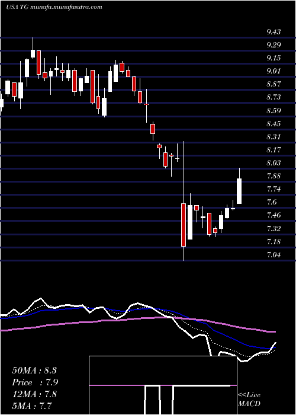
Task: Click the 8.87 price axis label
Action: coord(274,84)
